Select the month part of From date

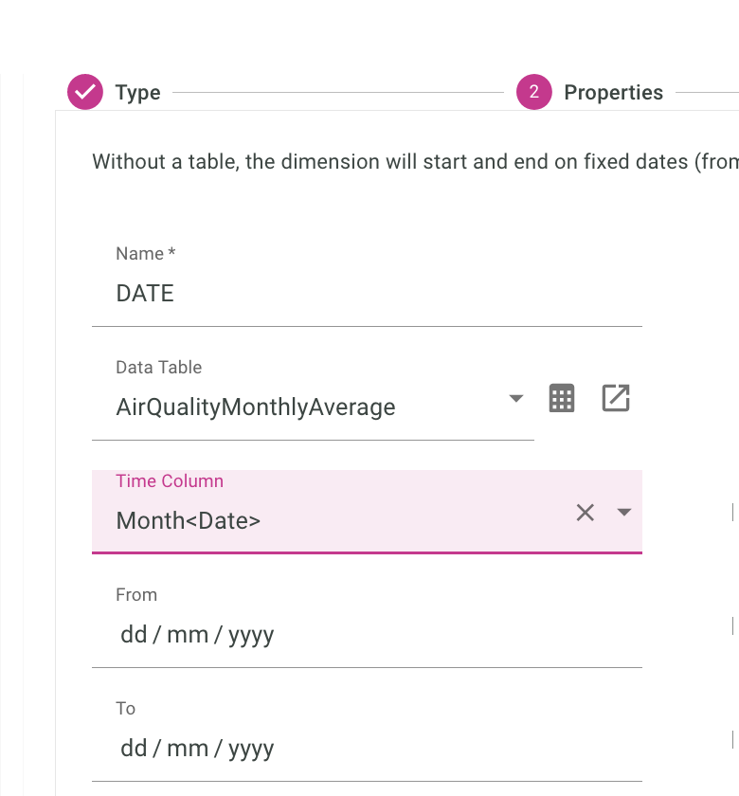tap(187, 634)
